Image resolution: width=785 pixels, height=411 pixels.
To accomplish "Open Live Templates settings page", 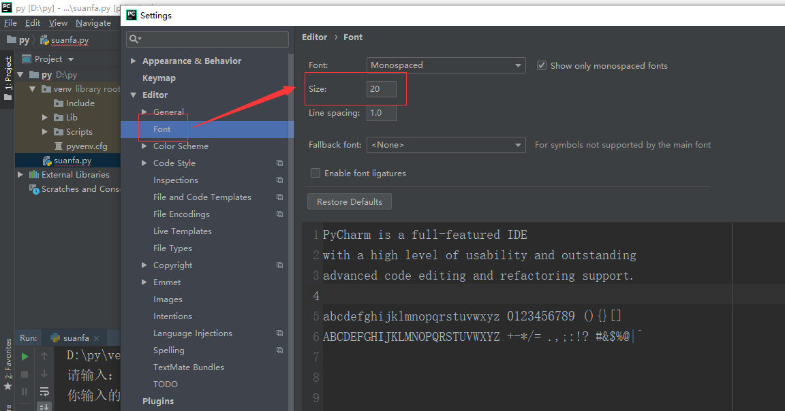I will tap(182, 231).
